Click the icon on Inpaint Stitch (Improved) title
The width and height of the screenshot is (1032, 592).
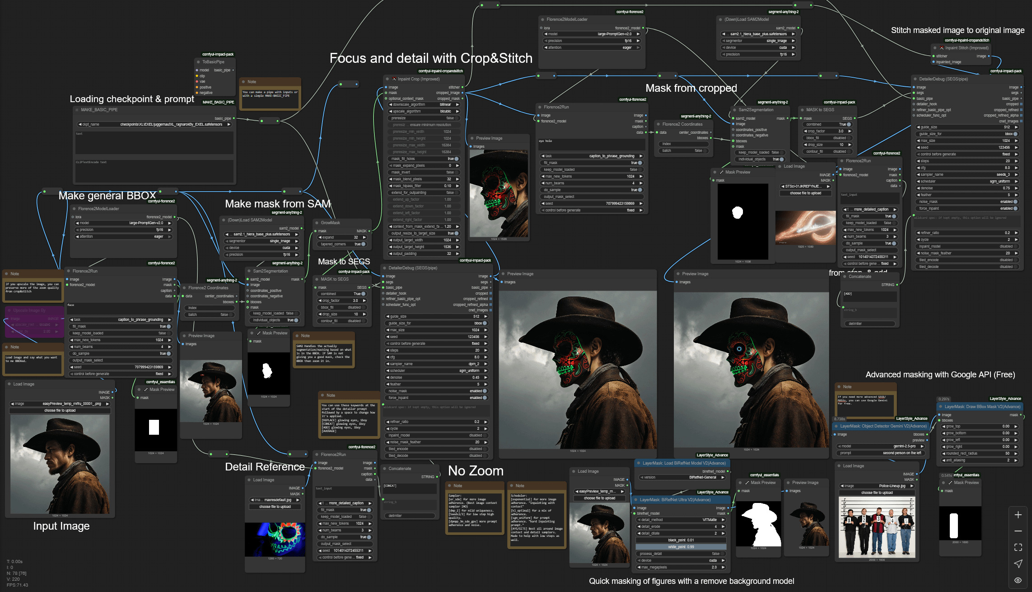coord(942,48)
